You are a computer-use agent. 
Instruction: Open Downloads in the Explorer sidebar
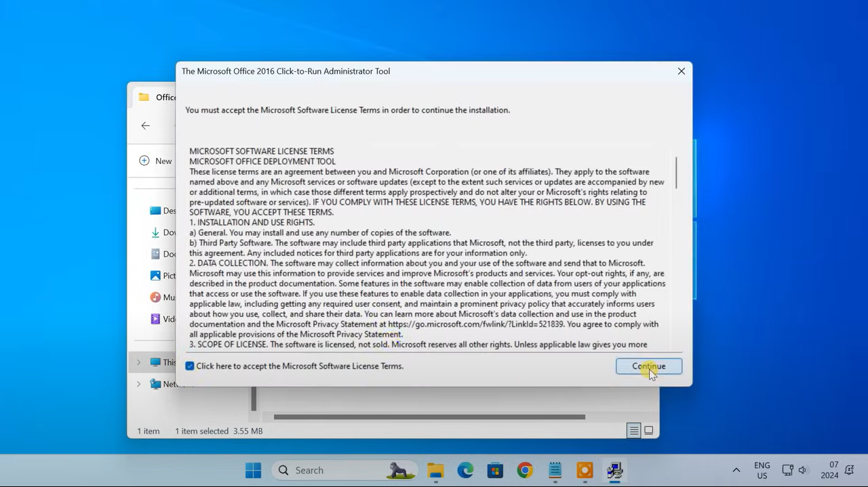pyautogui.click(x=163, y=232)
